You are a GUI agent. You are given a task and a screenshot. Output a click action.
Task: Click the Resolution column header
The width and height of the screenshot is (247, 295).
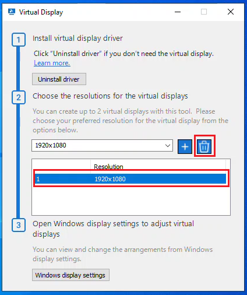point(158,167)
